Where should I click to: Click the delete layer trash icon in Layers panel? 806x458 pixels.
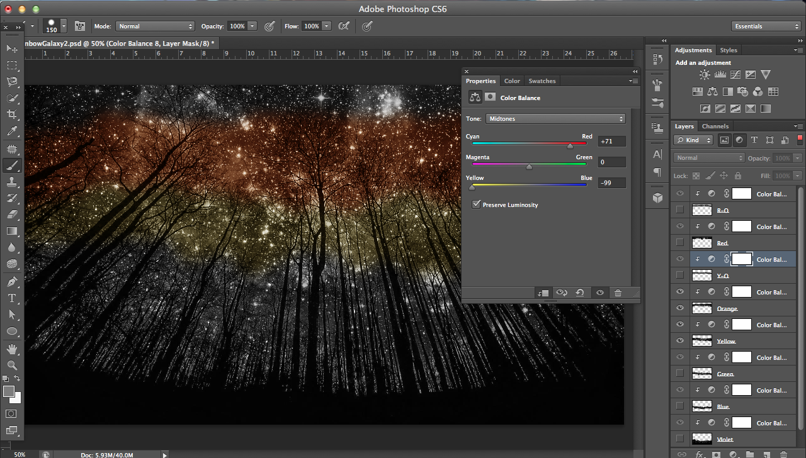point(783,454)
